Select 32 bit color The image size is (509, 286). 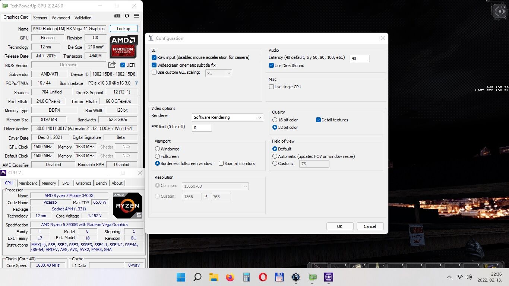tap(275, 127)
